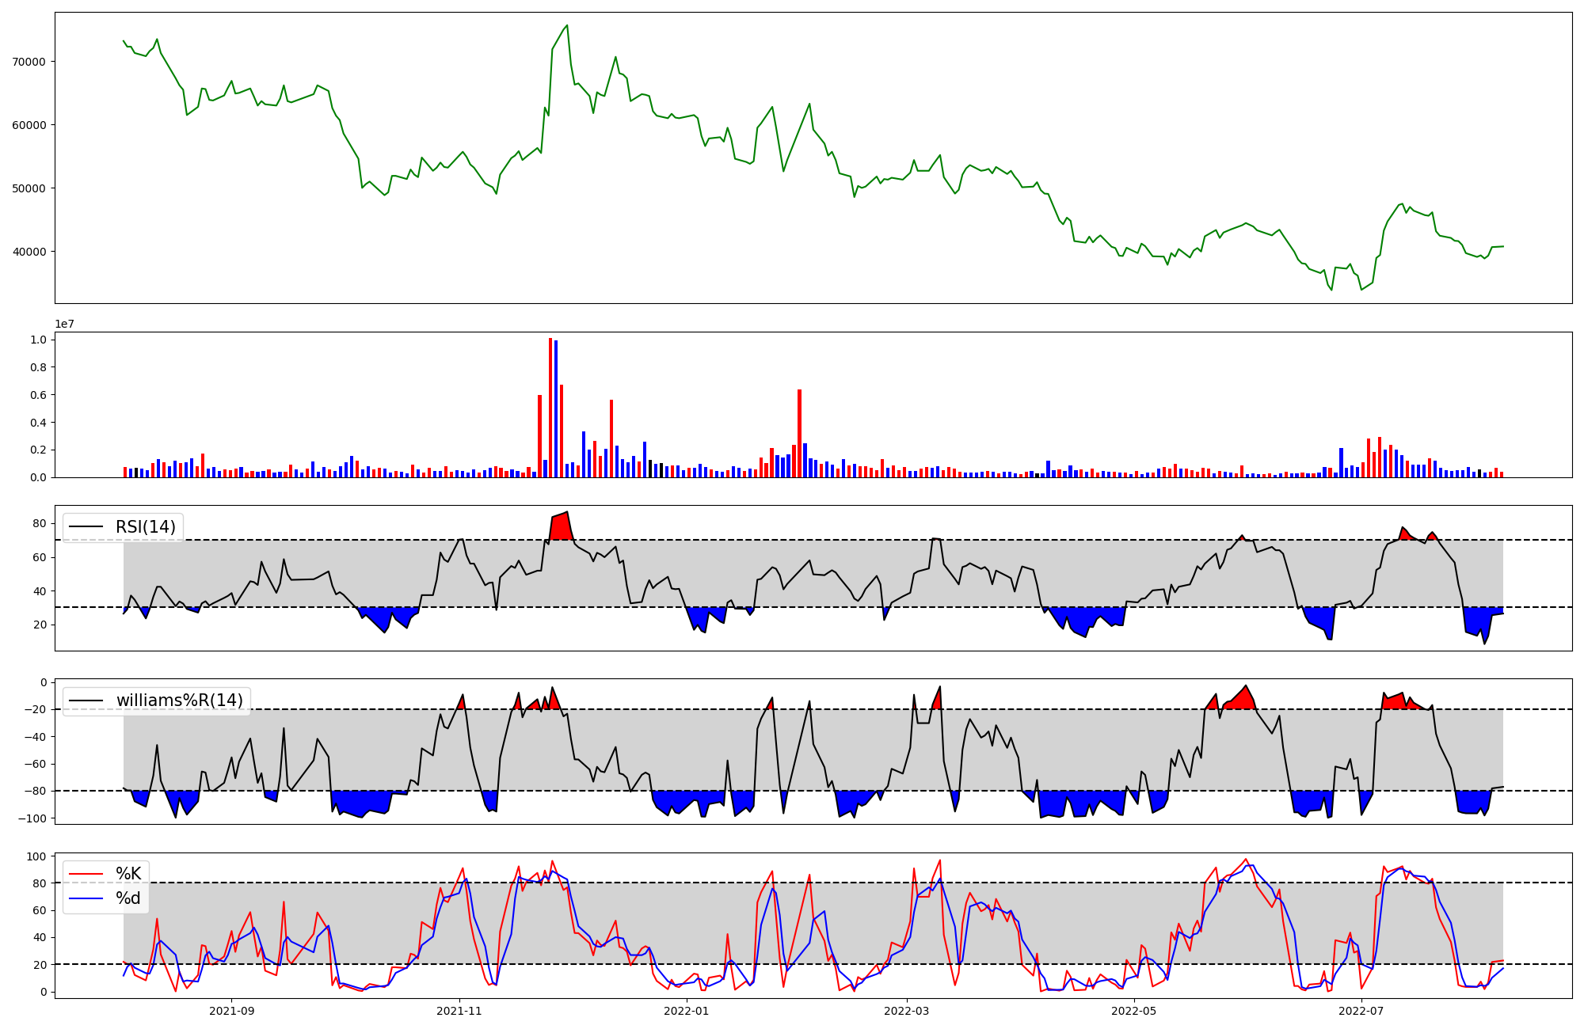This screenshot has width=1584, height=1029.
Task: Click the -100 Williams %R axis tick
Action: coord(33,818)
